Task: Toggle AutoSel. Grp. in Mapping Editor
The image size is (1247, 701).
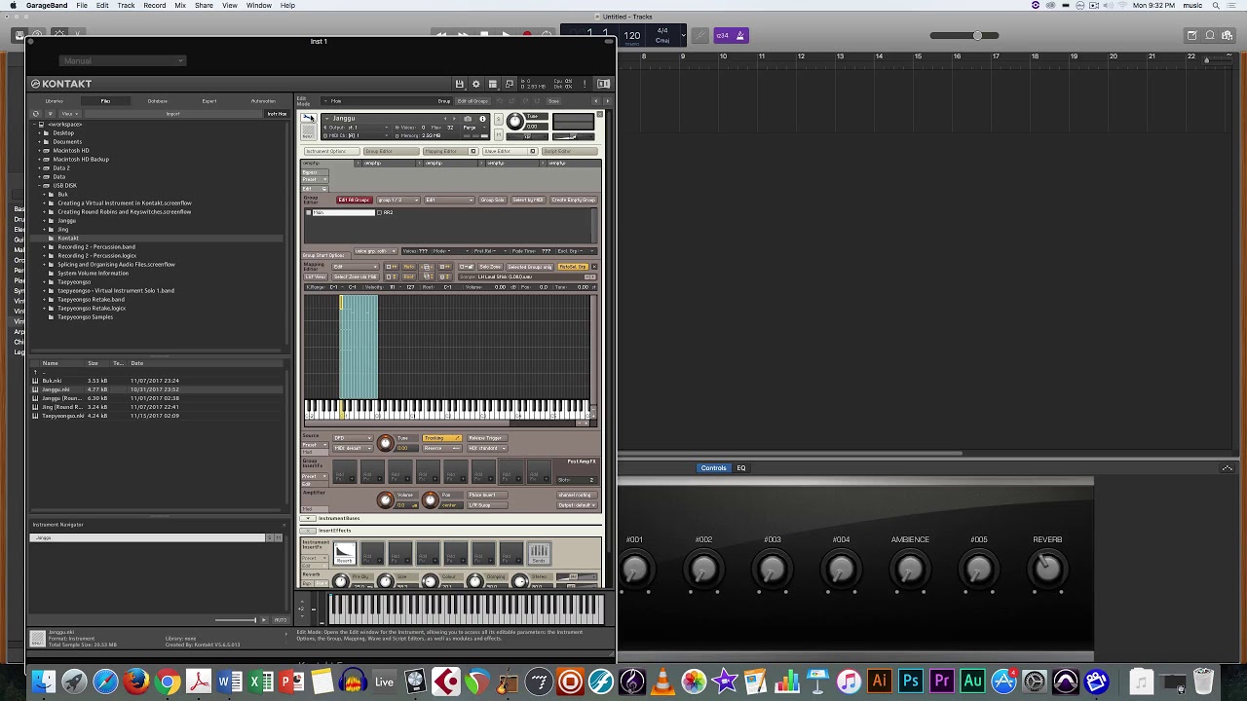Action: tap(573, 267)
